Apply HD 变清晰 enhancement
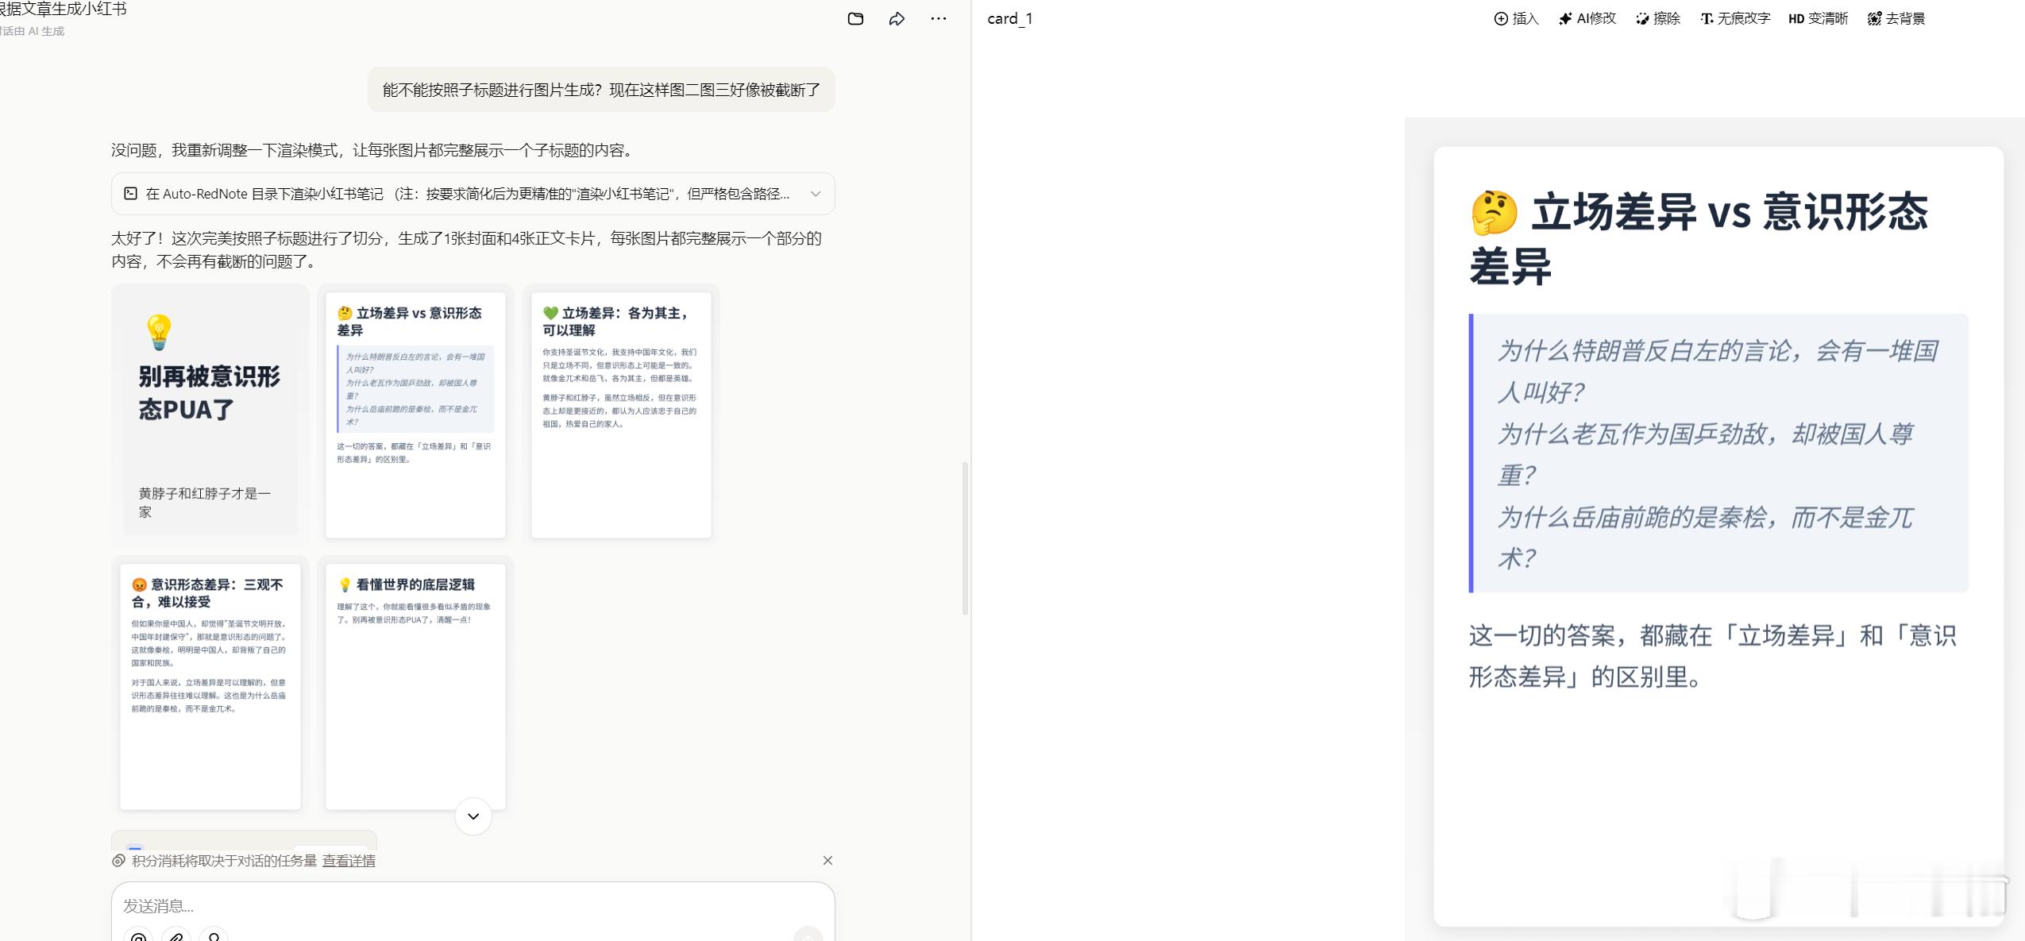Image resolution: width=2025 pixels, height=941 pixels. (x=1818, y=18)
